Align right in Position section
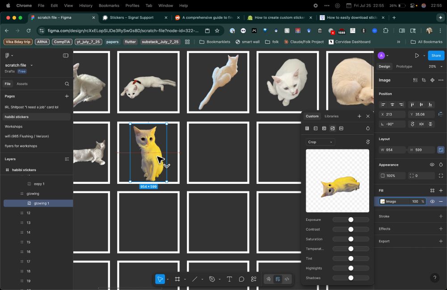 [401, 105]
